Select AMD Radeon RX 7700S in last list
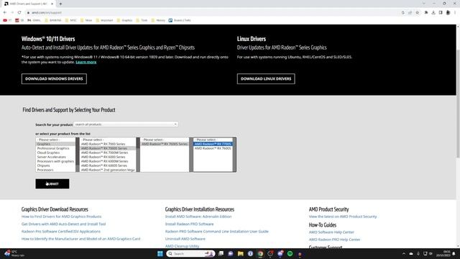Screen dimensions: 460x259 coord(213,144)
